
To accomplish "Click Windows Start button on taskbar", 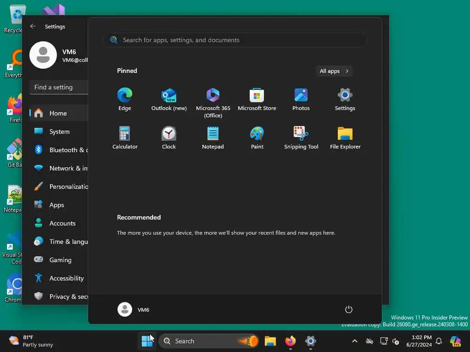I will coord(147,341).
